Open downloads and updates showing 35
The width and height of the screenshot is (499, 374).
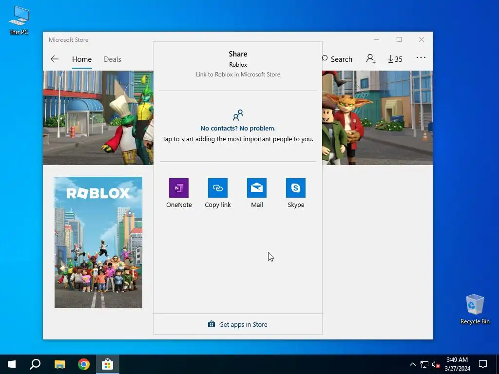395,59
